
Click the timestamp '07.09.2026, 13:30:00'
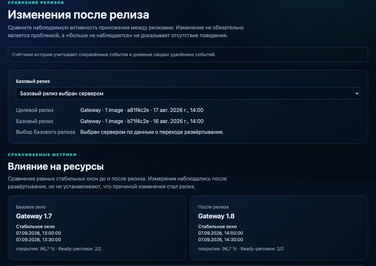39,239
